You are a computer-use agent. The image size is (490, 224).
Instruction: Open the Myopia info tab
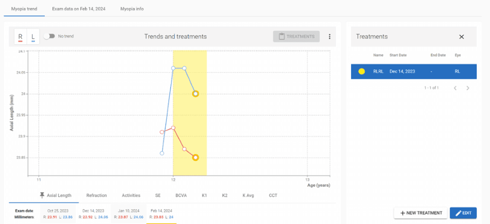pyautogui.click(x=132, y=9)
